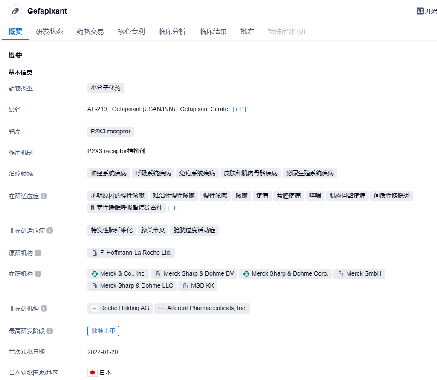Click info icon beside 最高研发阶段
The height and width of the screenshot is (380, 437).
[x=50, y=331]
